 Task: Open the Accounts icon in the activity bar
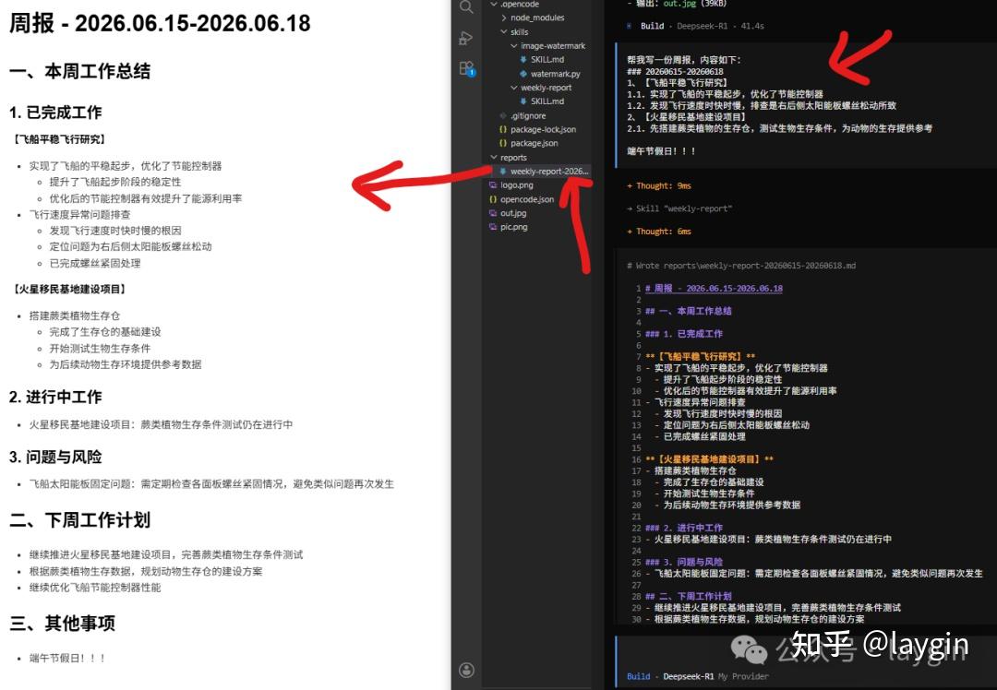[467, 670]
